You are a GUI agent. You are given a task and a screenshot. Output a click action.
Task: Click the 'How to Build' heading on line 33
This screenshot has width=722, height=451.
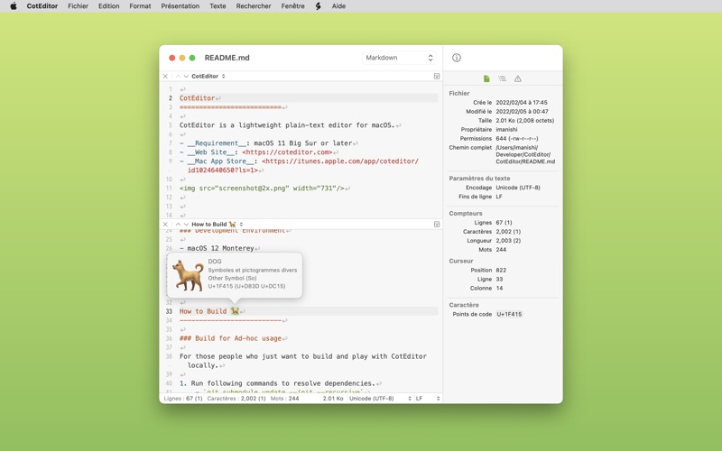pos(203,311)
